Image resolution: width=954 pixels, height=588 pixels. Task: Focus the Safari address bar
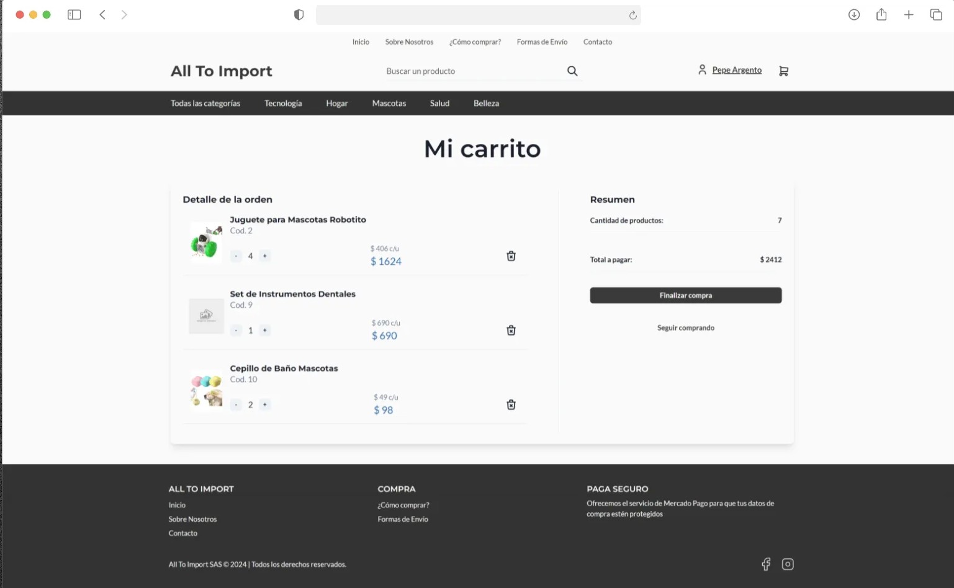(478, 15)
